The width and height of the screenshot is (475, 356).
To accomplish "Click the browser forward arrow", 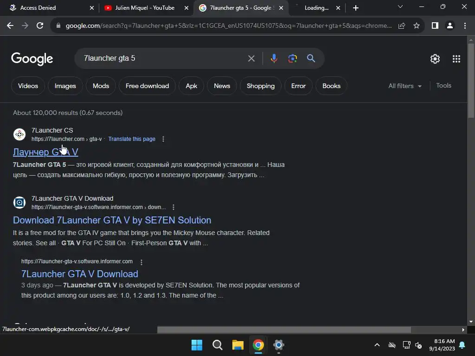I will coord(25,26).
